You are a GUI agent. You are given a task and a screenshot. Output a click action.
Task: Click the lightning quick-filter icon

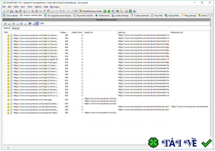pyautogui.click(x=5, y=24)
